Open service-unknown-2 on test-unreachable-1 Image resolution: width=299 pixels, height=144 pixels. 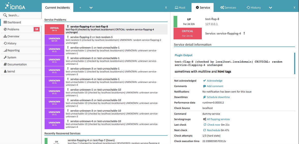95,58
